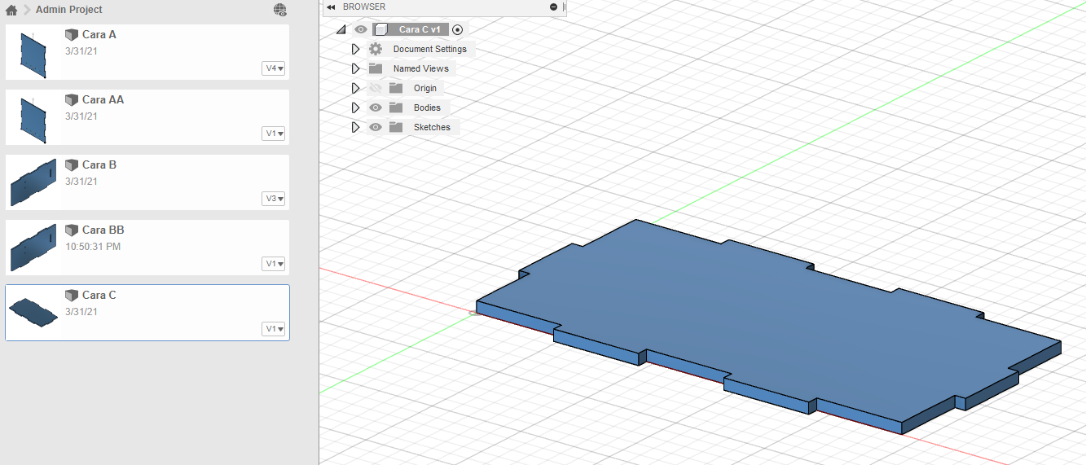Expand the Named Views node
The width and height of the screenshot is (1086, 465).
point(355,68)
